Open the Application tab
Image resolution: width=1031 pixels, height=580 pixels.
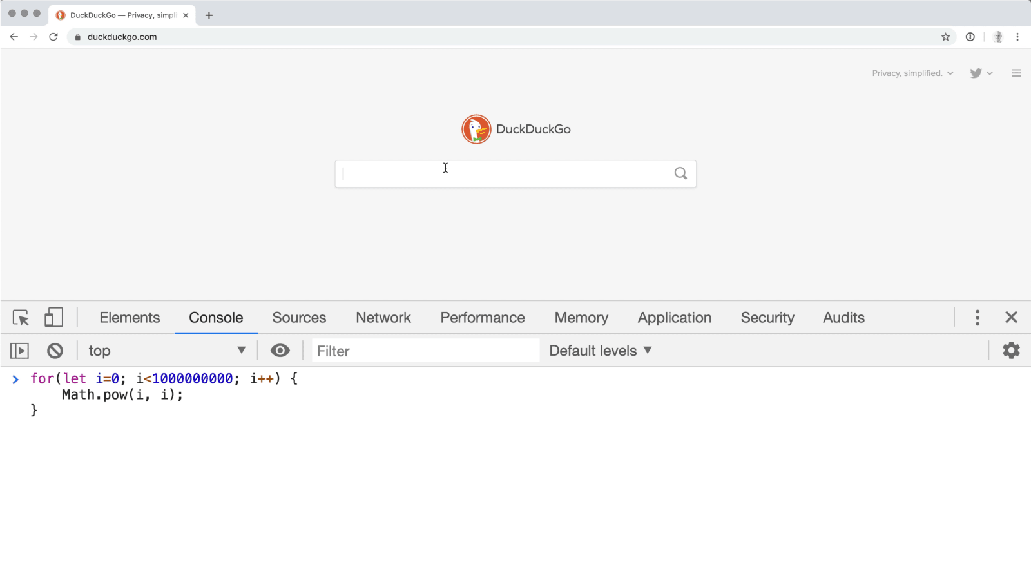[675, 318]
